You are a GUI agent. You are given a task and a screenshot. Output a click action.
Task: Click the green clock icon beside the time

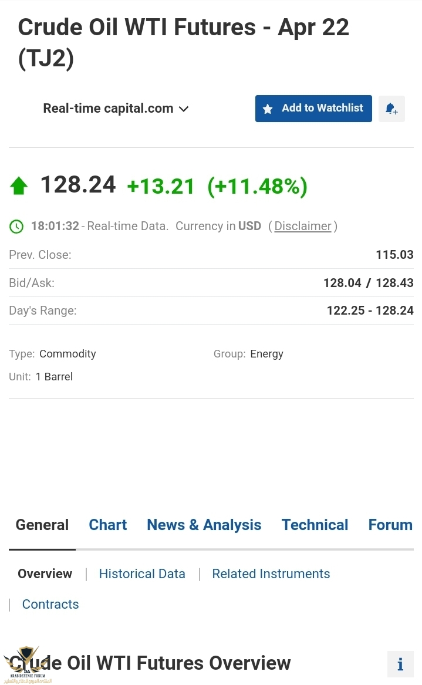pos(16,226)
